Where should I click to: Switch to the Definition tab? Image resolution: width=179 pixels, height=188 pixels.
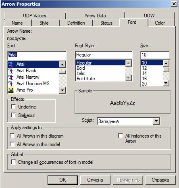pyautogui.click(x=76, y=23)
